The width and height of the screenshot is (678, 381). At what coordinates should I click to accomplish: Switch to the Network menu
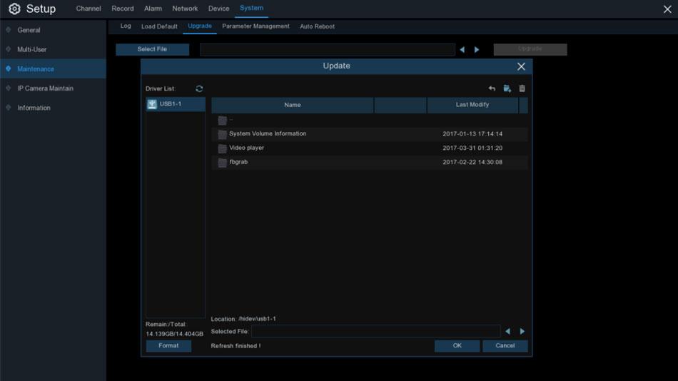coord(185,9)
